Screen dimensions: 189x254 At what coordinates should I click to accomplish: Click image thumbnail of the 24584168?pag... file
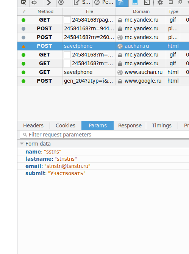[67, 20]
